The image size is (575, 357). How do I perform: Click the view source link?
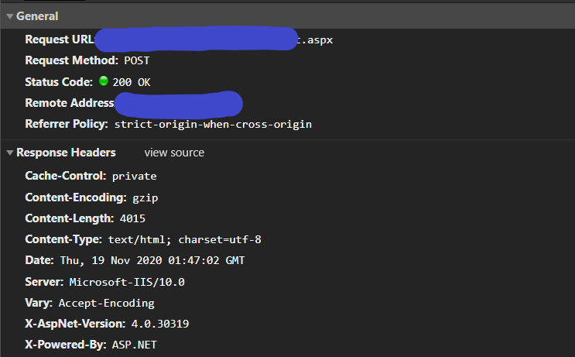(x=174, y=153)
